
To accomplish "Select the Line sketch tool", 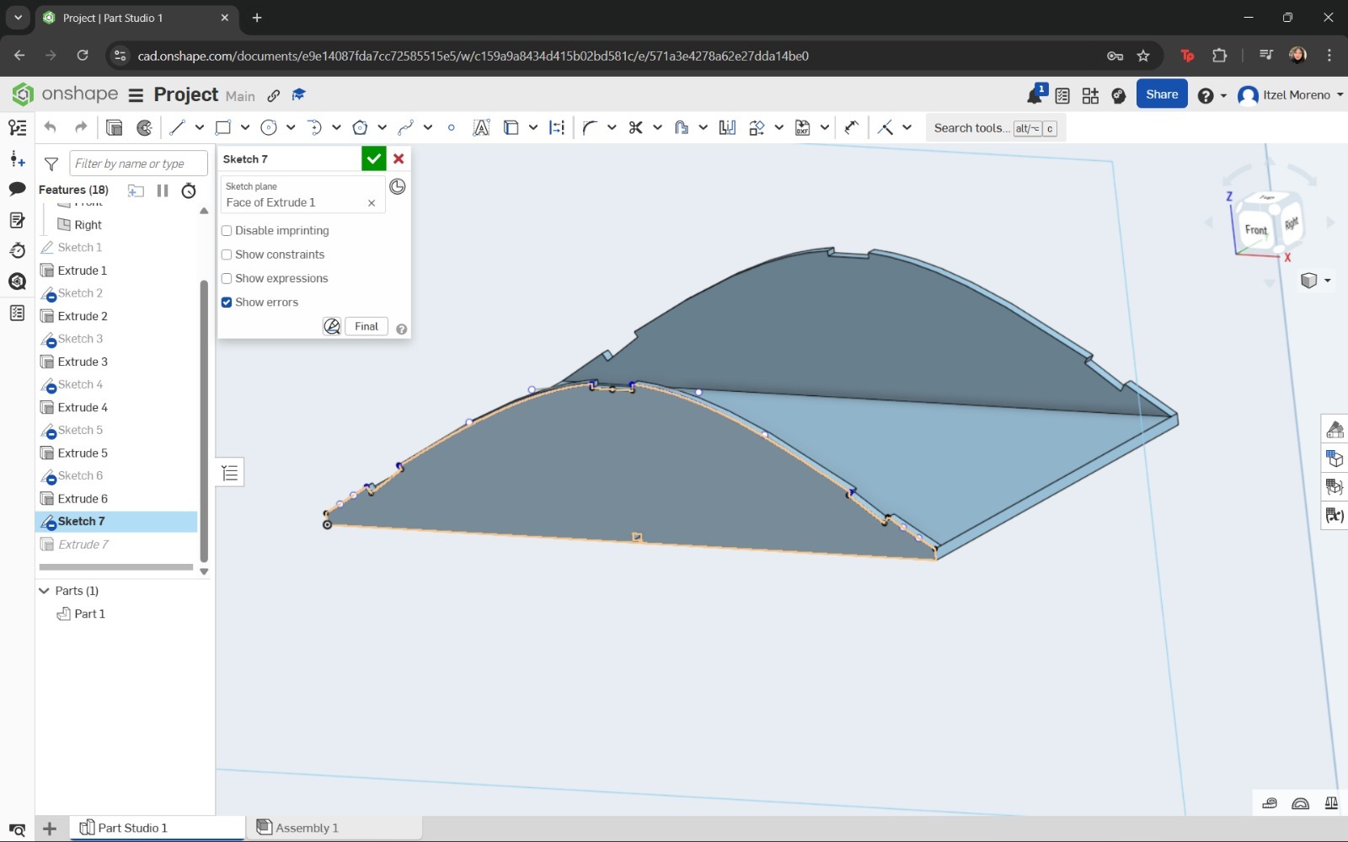I will 179,127.
